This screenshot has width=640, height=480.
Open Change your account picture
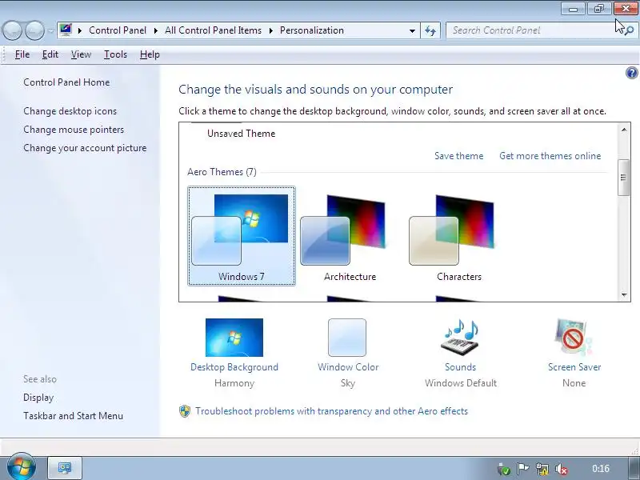click(85, 148)
